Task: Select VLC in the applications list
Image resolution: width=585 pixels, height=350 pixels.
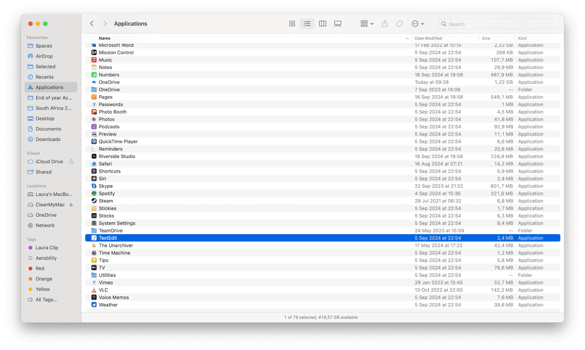Action: (104, 290)
